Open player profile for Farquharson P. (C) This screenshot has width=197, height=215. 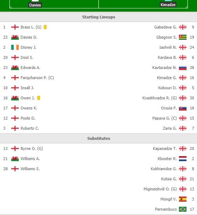(x=37, y=78)
